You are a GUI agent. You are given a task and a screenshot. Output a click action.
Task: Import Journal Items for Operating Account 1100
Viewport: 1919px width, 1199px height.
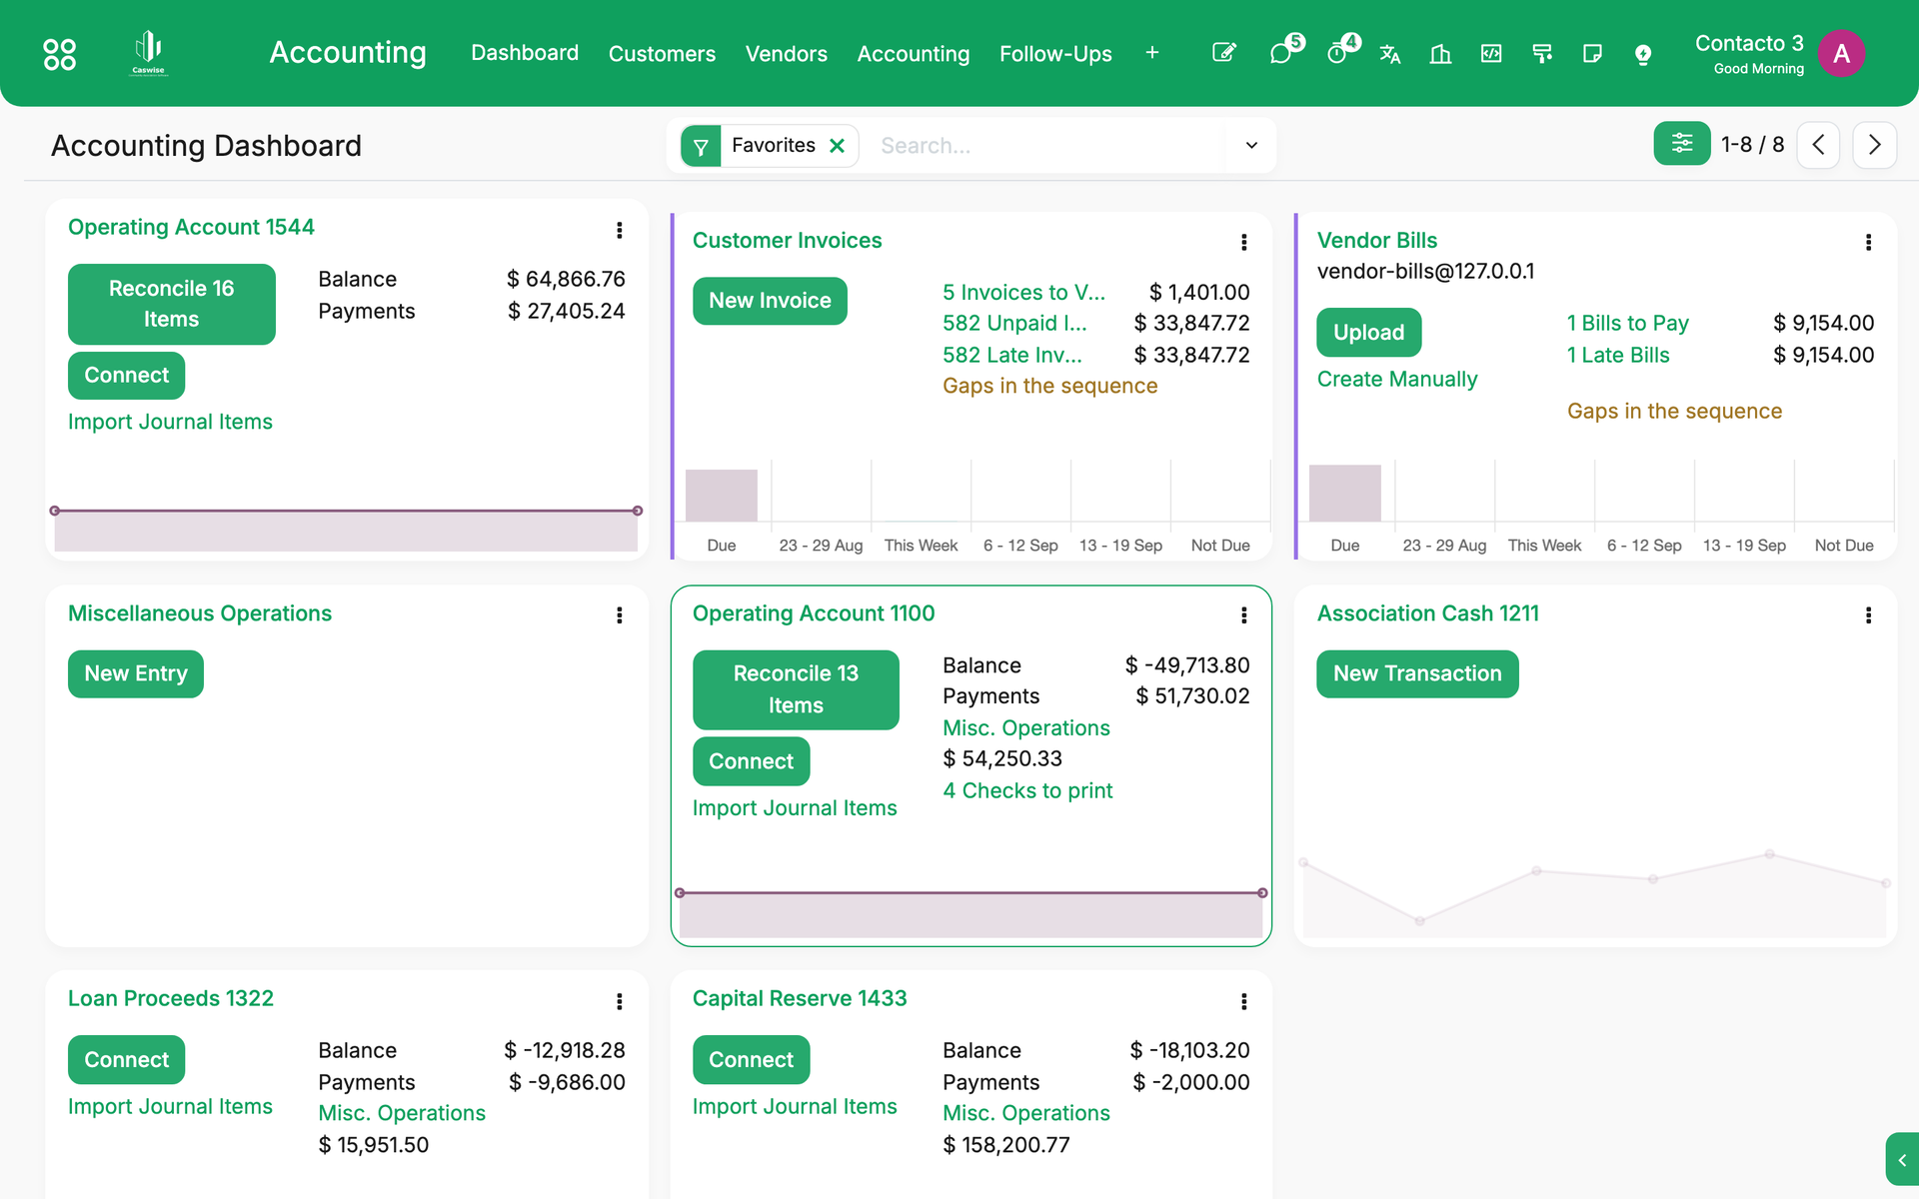pyautogui.click(x=795, y=808)
